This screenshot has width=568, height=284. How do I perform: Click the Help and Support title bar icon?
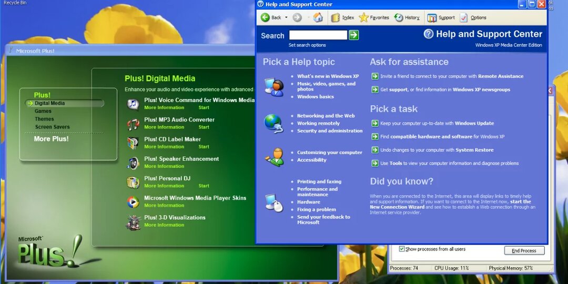pos(260,4)
